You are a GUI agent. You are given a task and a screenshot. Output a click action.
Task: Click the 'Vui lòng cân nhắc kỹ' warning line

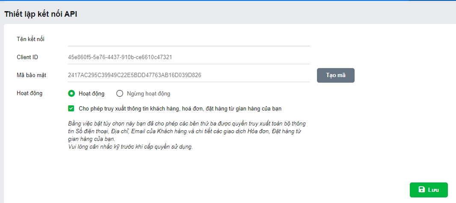tap(130, 147)
